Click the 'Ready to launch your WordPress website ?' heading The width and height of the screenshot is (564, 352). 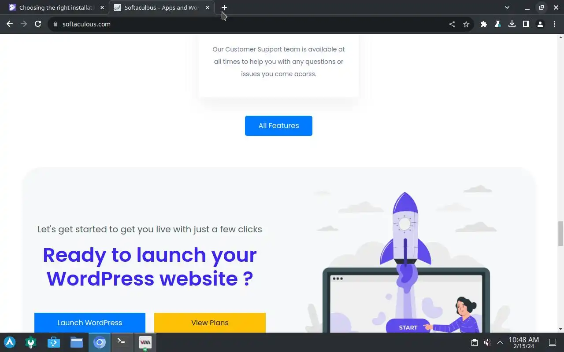[x=150, y=267]
